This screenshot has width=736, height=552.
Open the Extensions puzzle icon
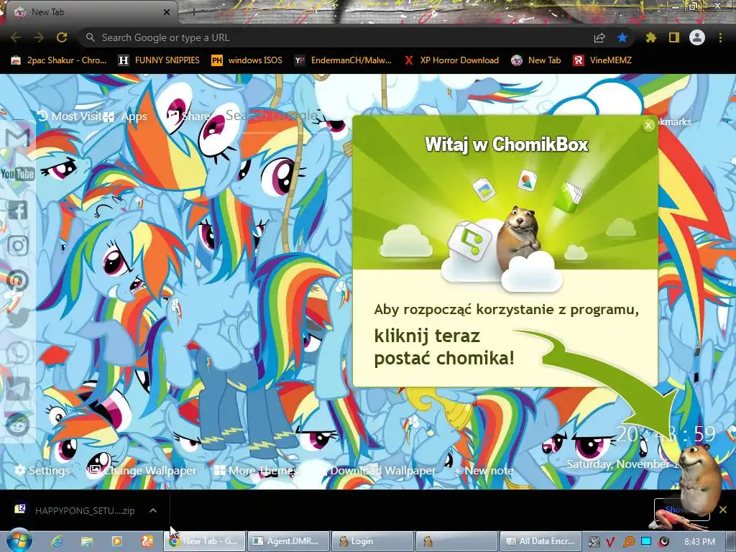(650, 37)
